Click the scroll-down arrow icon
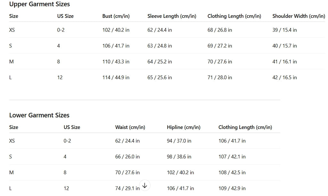 [x=144, y=185]
